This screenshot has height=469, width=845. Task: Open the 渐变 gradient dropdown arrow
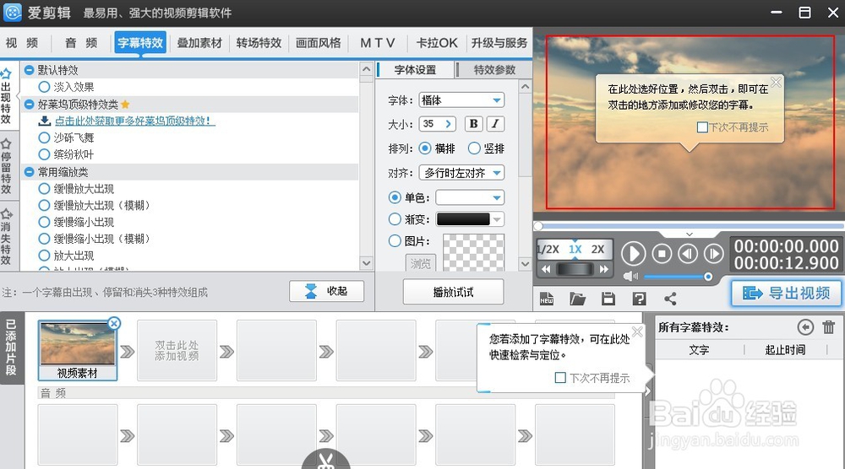[x=498, y=219]
